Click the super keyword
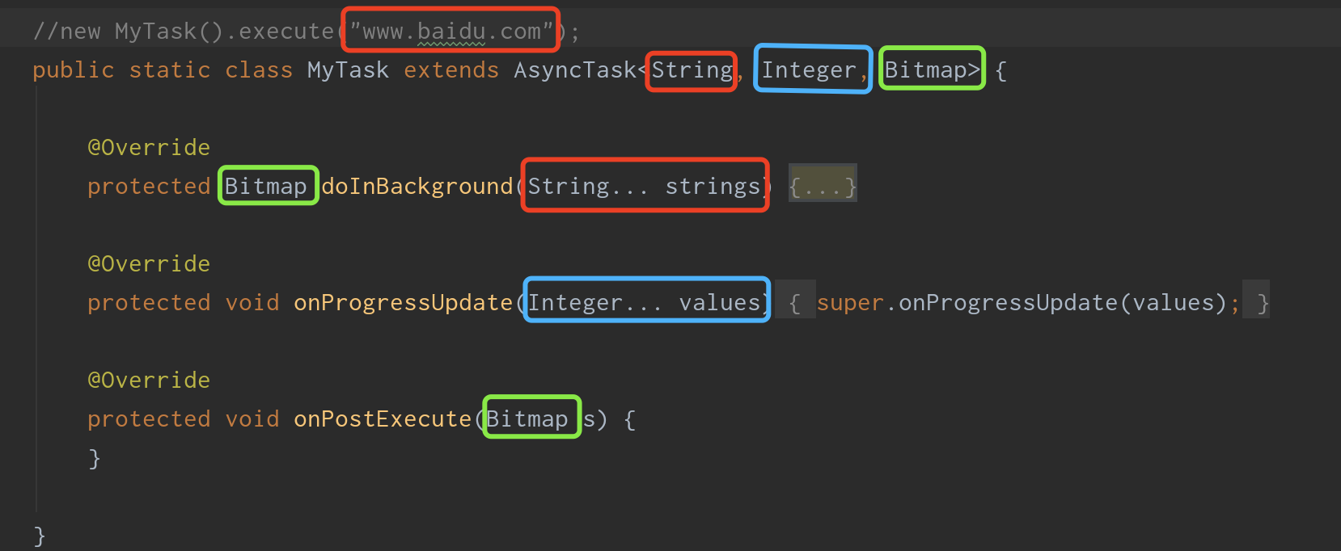Viewport: 1341px width, 551px height. (850, 303)
